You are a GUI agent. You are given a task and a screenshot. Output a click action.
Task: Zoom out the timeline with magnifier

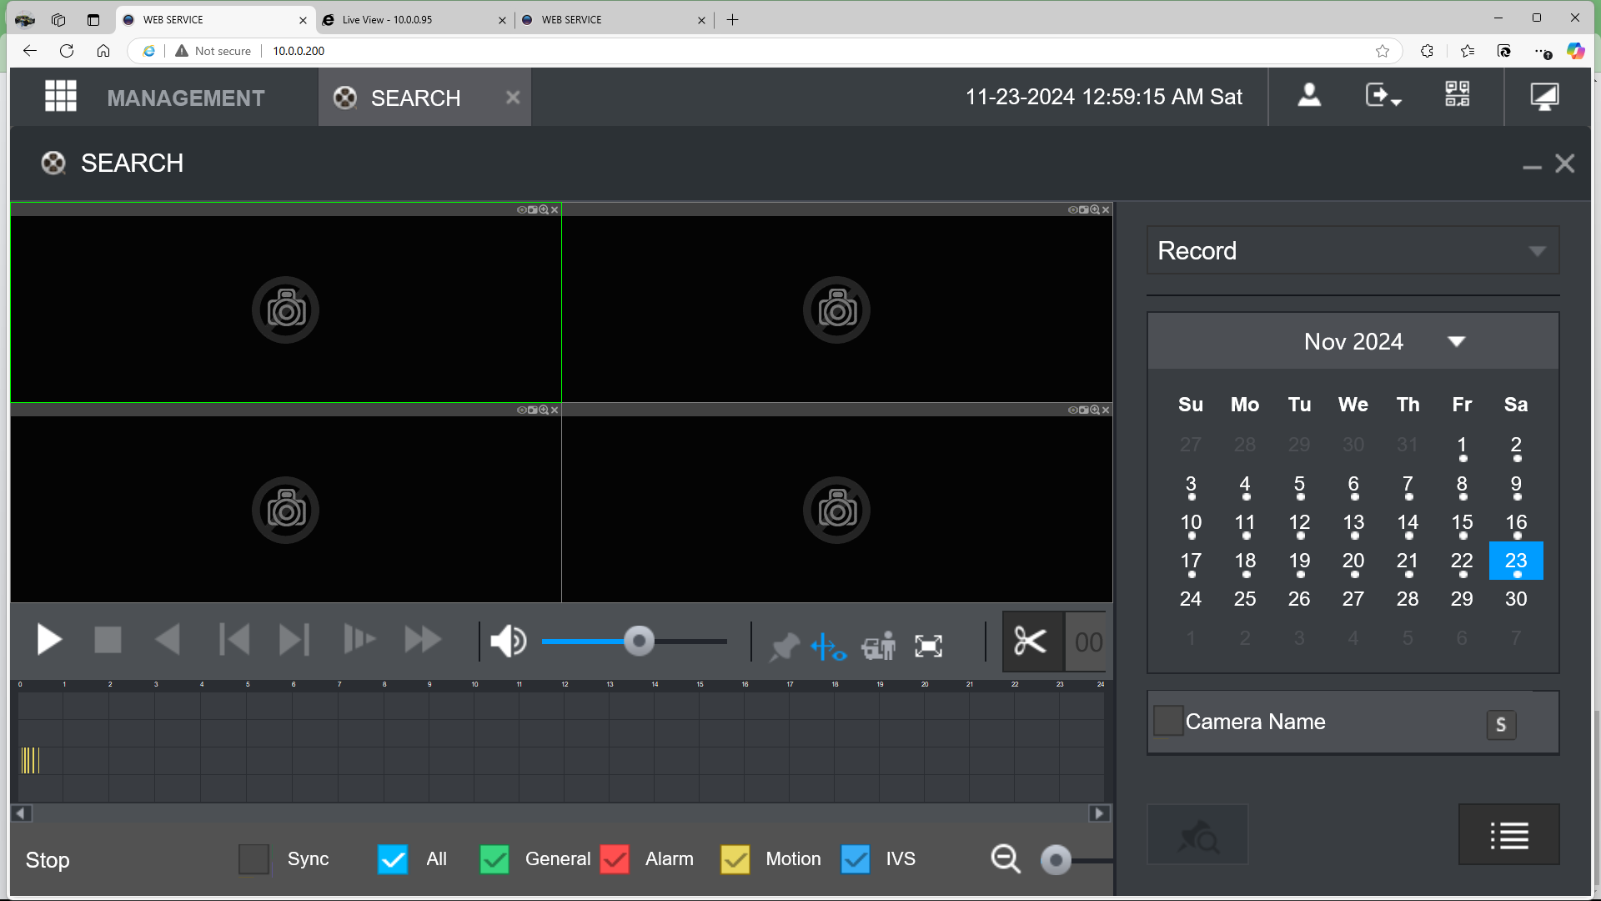point(1006,858)
